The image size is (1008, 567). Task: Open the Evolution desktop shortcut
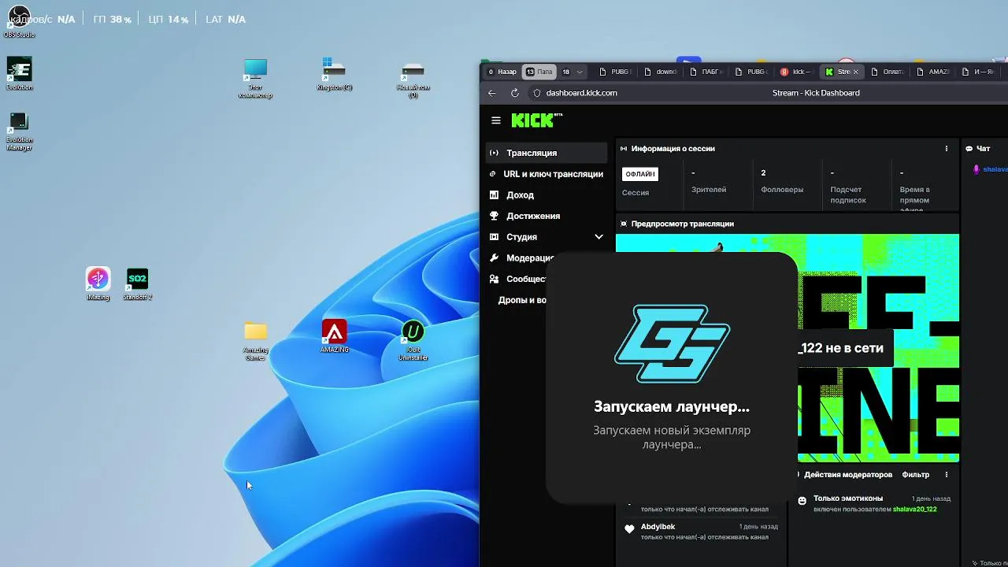pyautogui.click(x=19, y=73)
